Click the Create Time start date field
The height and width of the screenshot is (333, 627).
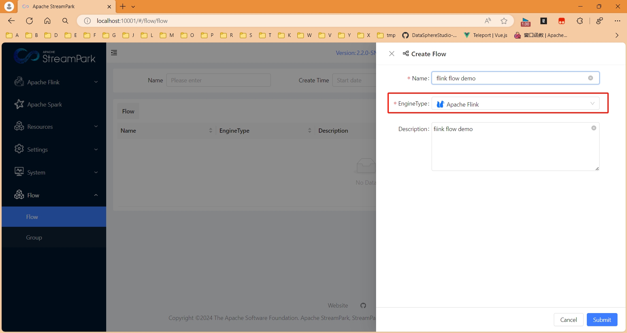tap(354, 80)
